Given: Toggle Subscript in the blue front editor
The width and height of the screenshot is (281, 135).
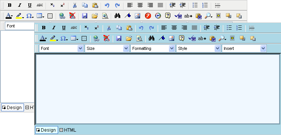Looking at the screenshot, I should [x=87, y=28].
